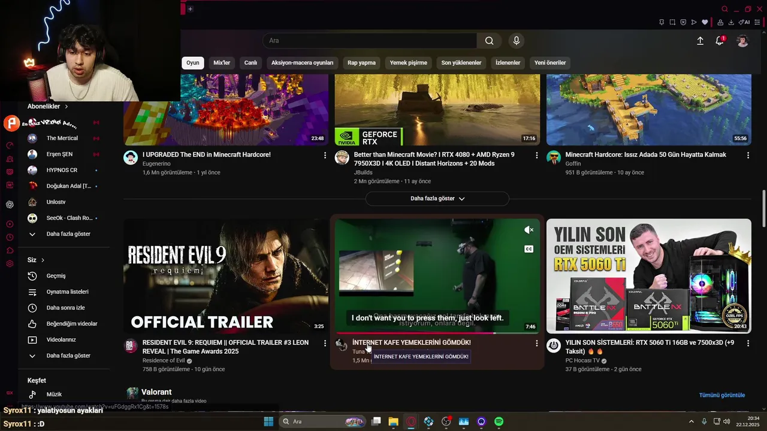Open the account avatar menu
Image resolution: width=767 pixels, height=431 pixels.
742,41
